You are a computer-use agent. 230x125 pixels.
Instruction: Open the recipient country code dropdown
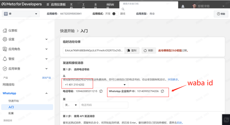pyautogui.click(x=71, y=105)
